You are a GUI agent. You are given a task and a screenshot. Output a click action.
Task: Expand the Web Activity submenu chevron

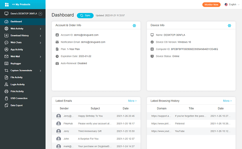pos(41,29)
